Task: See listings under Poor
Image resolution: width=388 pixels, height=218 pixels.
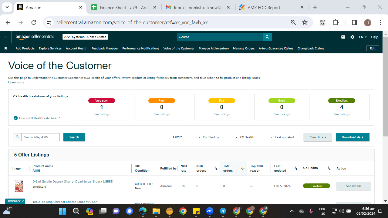Action: (162, 114)
